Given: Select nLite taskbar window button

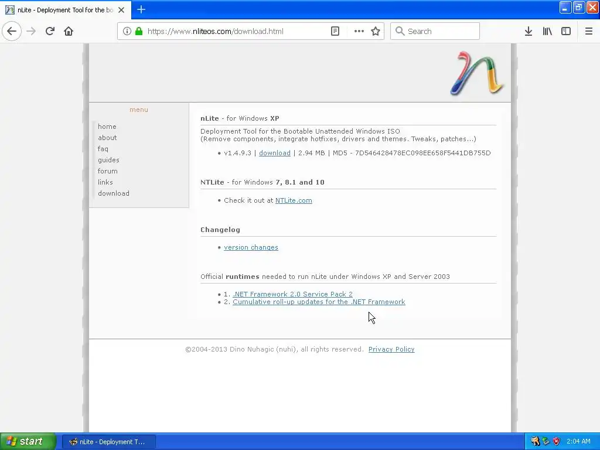Looking at the screenshot, I should [x=108, y=442].
